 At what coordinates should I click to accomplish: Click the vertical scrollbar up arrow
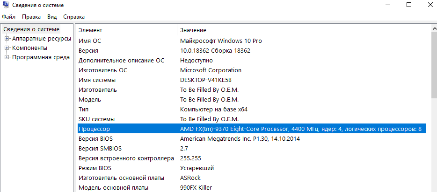point(433,29)
